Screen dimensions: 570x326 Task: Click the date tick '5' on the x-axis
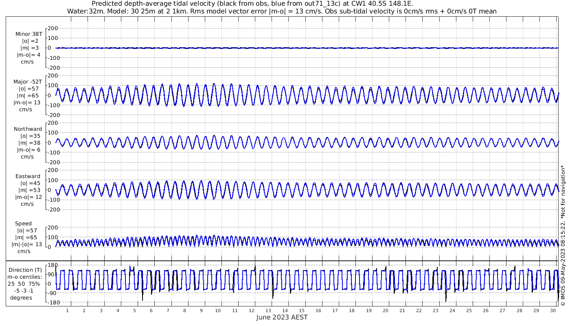click(x=134, y=311)
